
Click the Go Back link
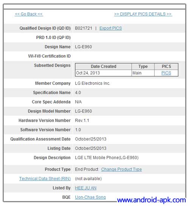click(29, 14)
